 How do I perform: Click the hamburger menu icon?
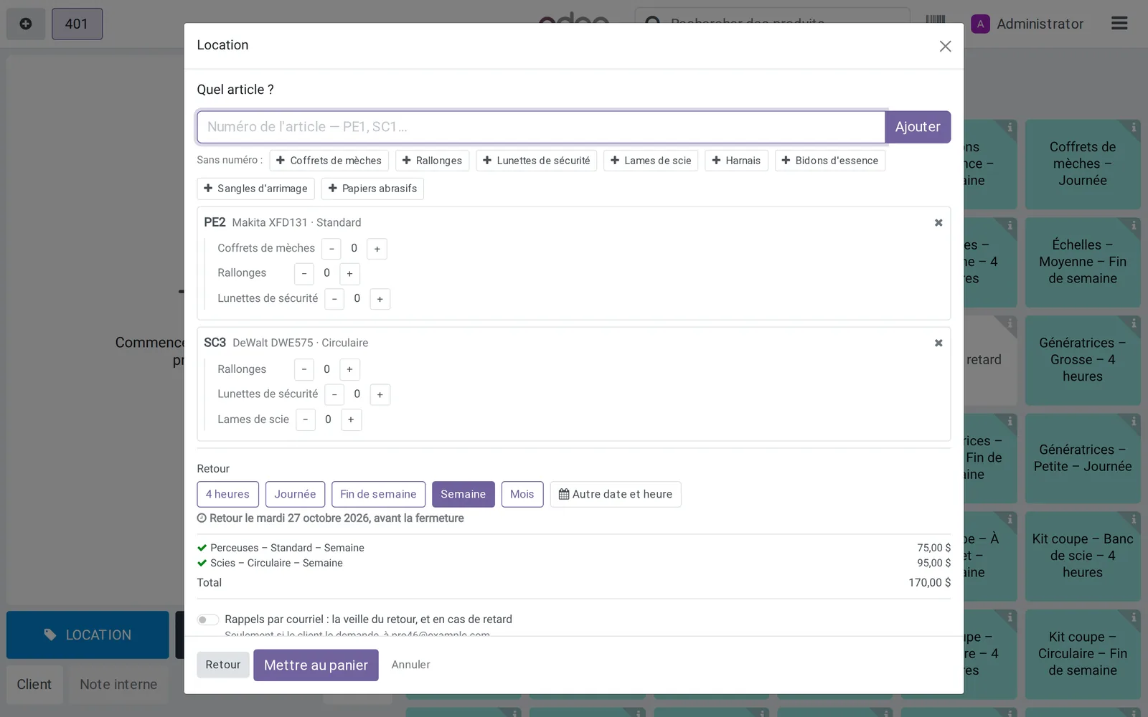[x=1119, y=24]
